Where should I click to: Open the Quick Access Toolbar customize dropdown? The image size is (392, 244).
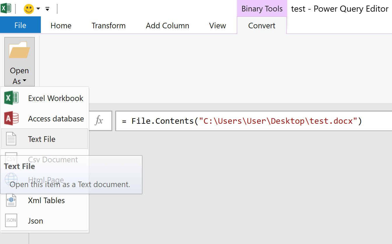point(47,9)
